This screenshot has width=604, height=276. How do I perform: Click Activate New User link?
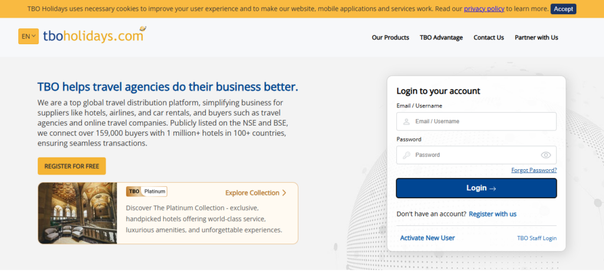point(427,238)
